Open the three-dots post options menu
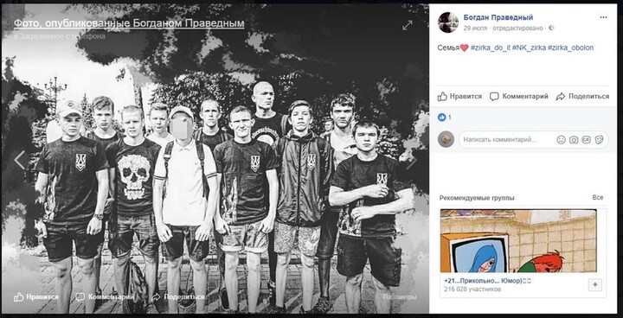This screenshot has width=623, height=318. coord(603,17)
